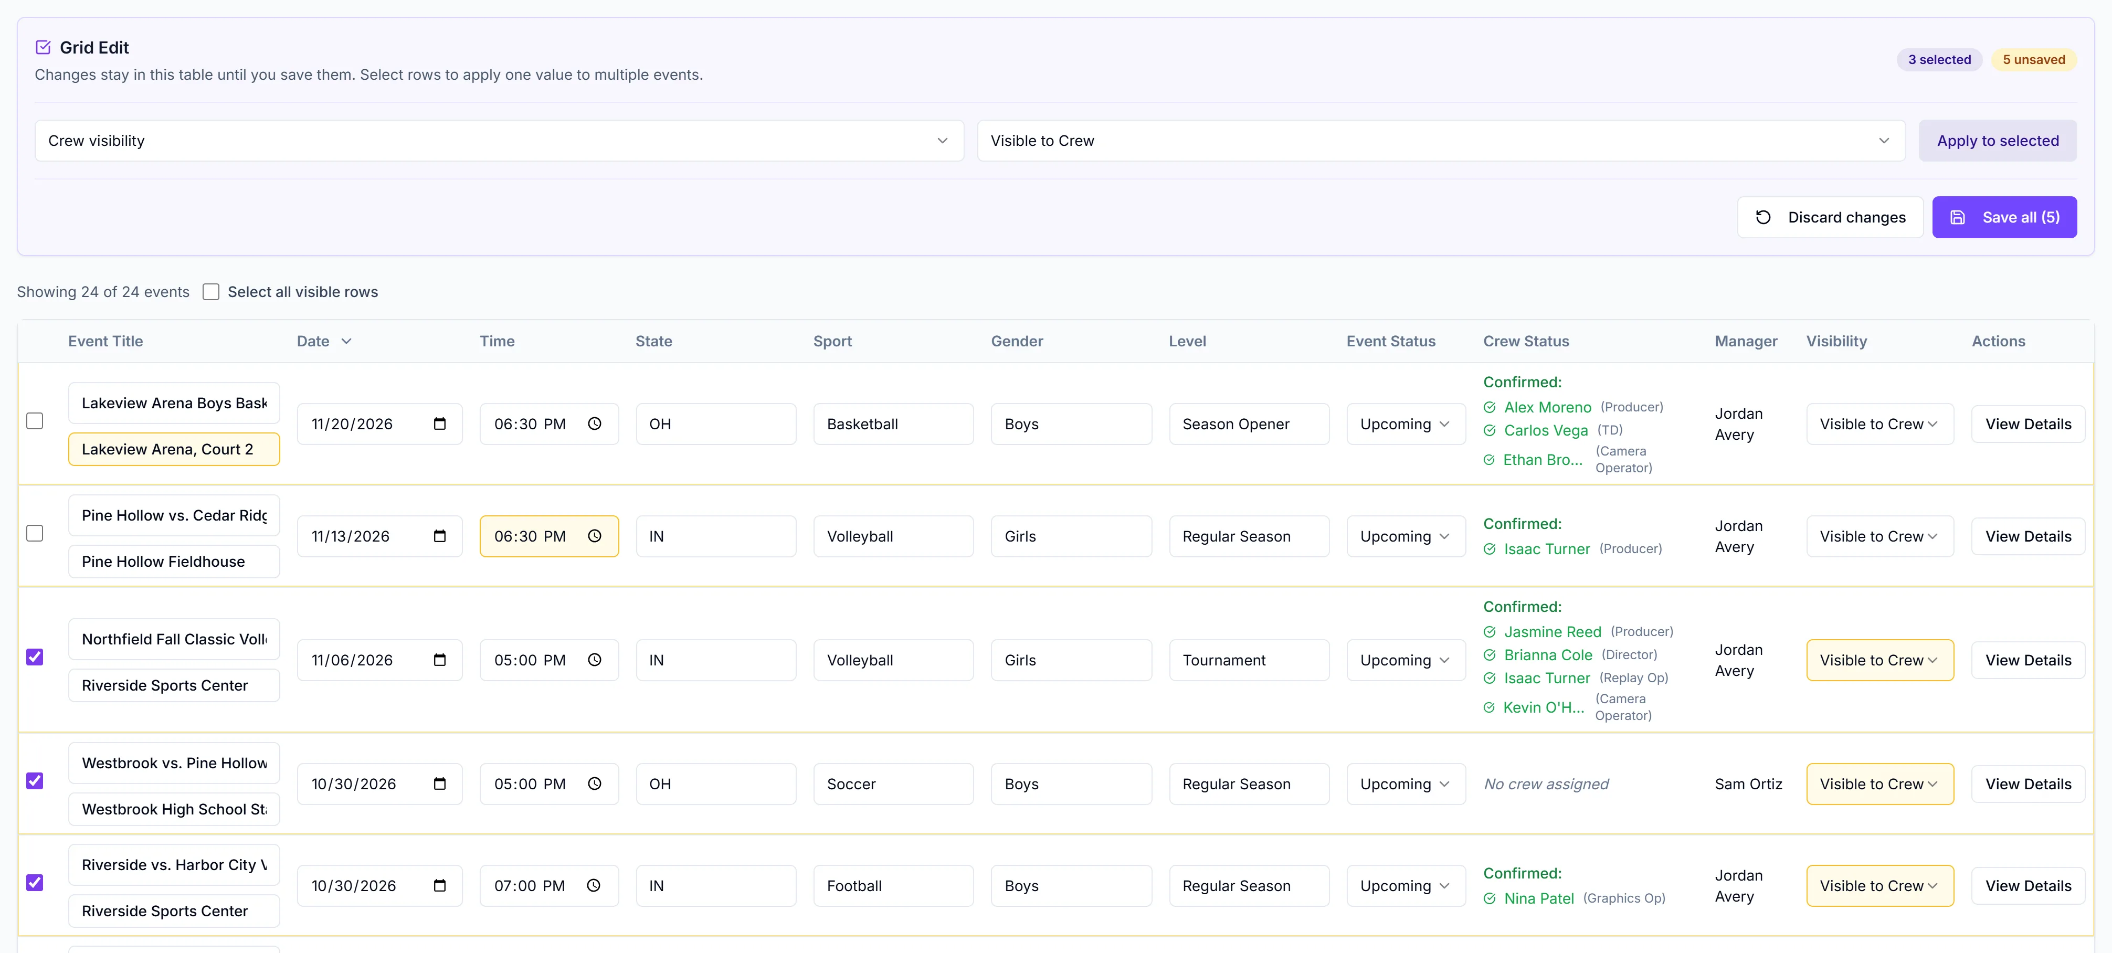This screenshot has height=953, width=2112.
Task: Open calendar picker for 11/13/2026 date
Action: [439, 536]
